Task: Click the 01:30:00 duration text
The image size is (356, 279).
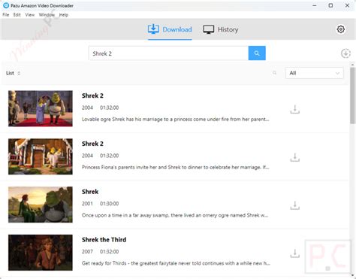Action: point(109,204)
